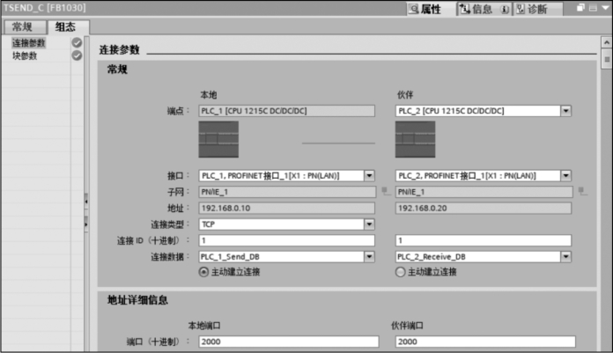Click the local subnet PN/IE_1 field
The height and width of the screenshot is (353, 613).
pyautogui.click(x=287, y=192)
